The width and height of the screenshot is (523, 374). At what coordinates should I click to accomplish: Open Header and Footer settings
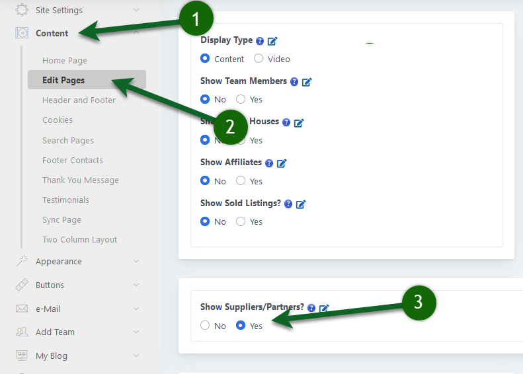point(79,100)
